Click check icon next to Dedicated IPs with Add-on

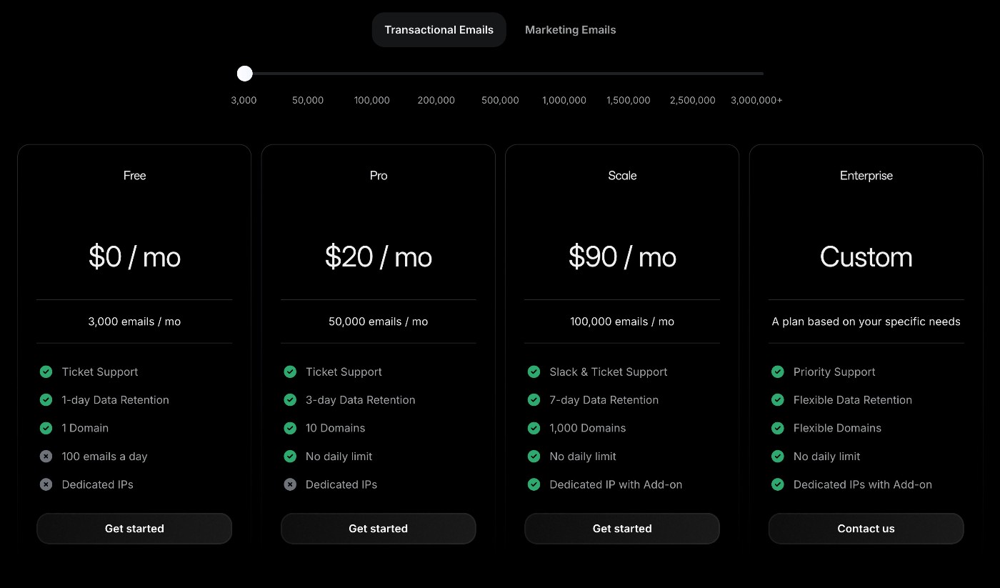[x=778, y=484]
